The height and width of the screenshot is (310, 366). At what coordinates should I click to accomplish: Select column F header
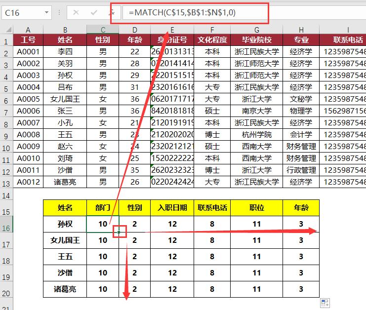(212, 30)
